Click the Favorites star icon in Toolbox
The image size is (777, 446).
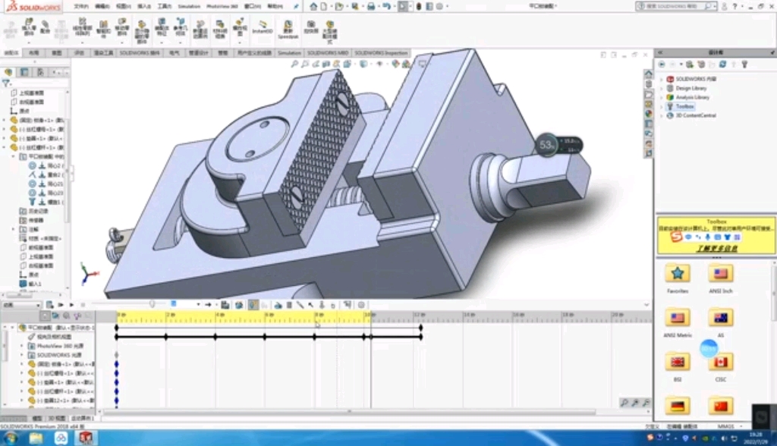pos(676,275)
